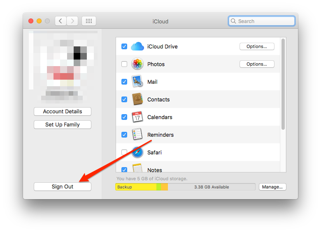Toggle the Notes checkbox
Viewport: 321px width, 232px height.
124,170
